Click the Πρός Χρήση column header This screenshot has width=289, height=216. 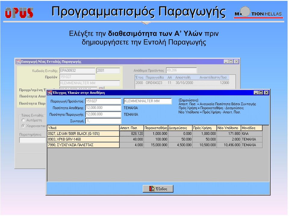tap(204, 128)
